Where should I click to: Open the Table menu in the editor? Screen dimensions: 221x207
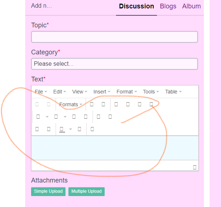(173, 92)
